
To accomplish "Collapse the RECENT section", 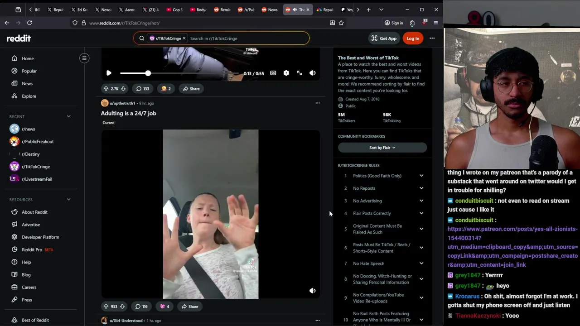I will (x=68, y=116).
